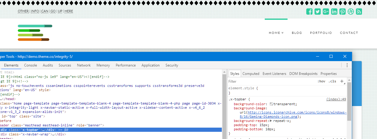Viewport: 377px width, 139px height.
Task: Open DevTools three-dot customize menu
Action: [347, 65]
